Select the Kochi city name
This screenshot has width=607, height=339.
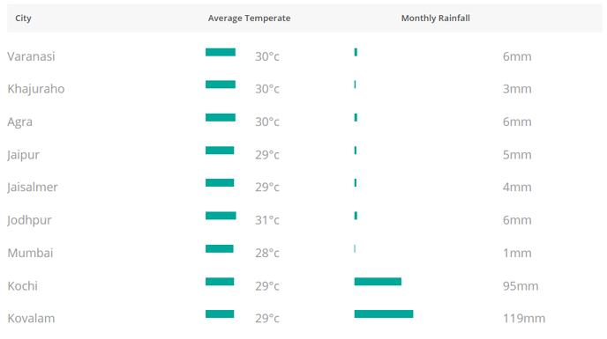[x=22, y=285]
